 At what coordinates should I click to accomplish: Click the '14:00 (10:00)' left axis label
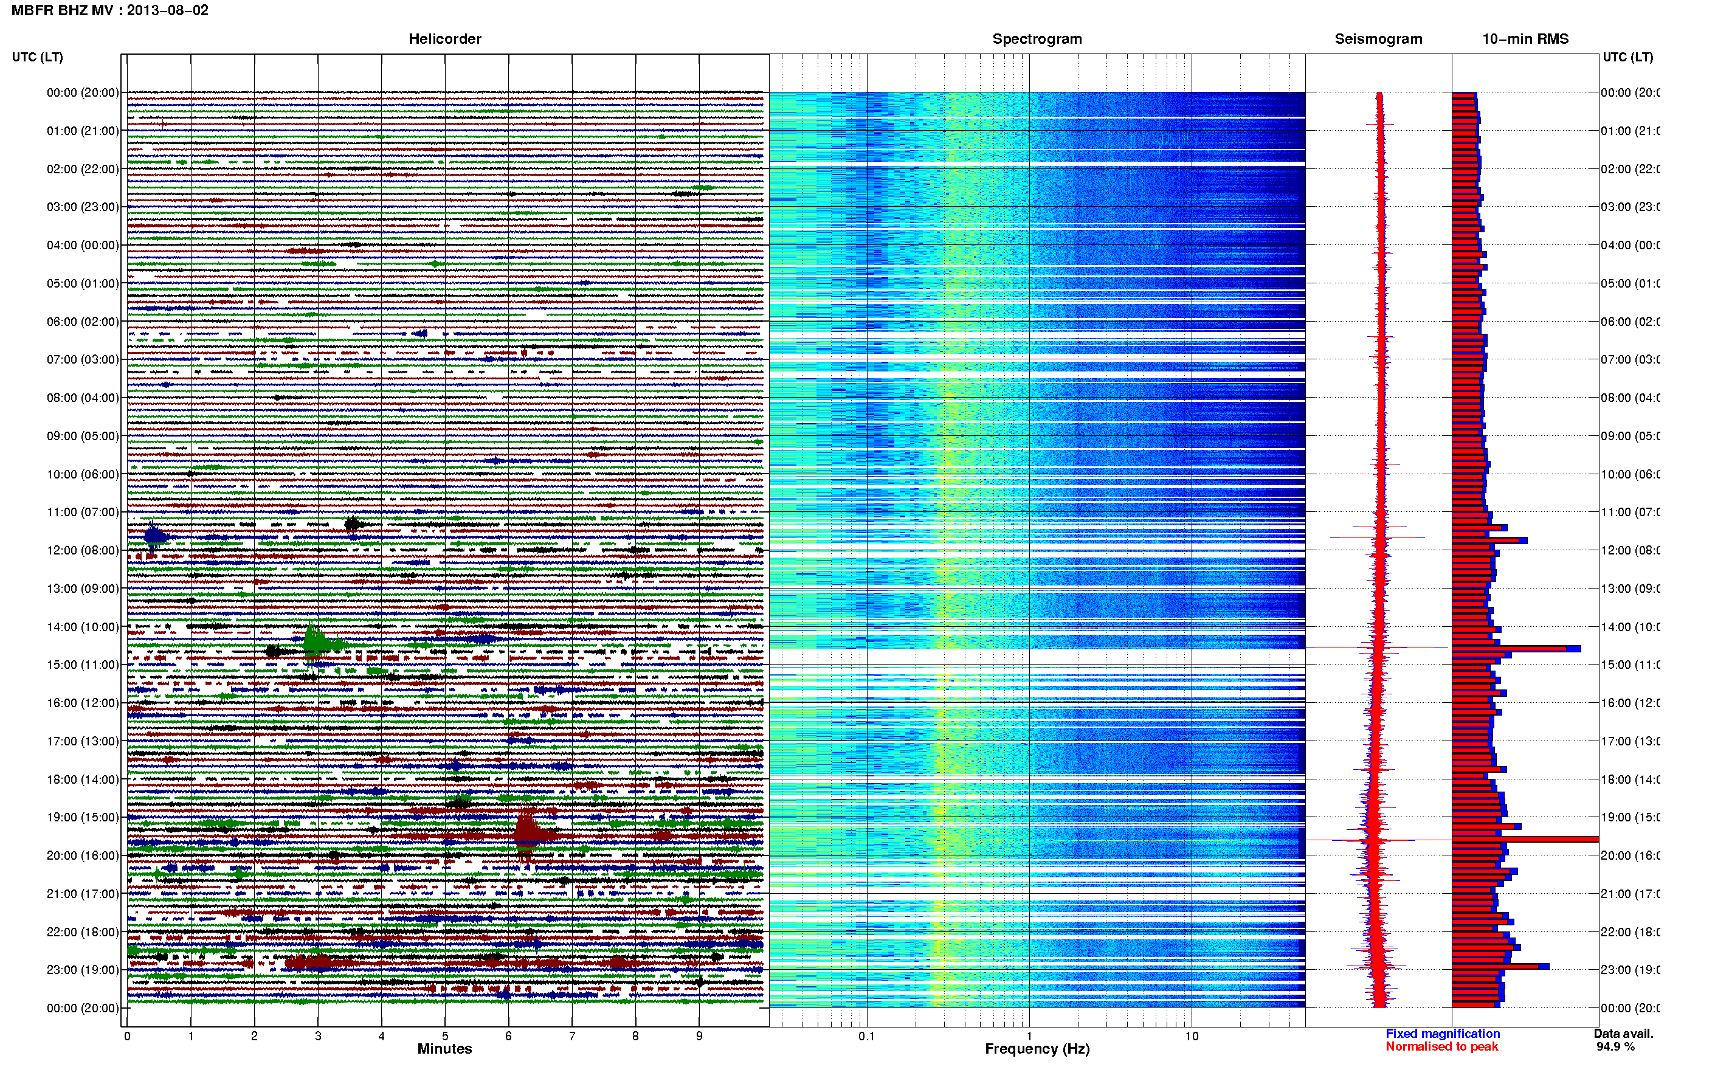[x=83, y=627]
